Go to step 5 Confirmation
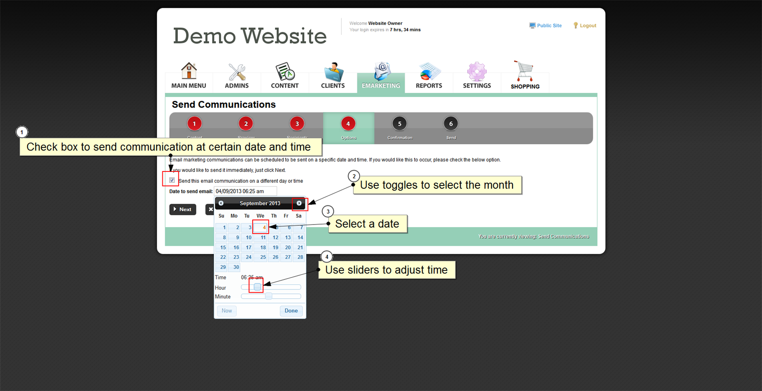 400,124
